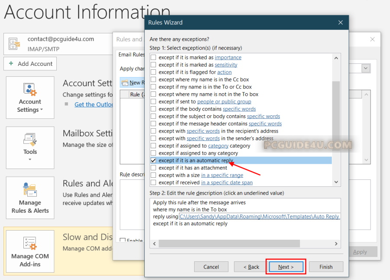Switch to the Email Rules tab
Viewport: 390px width, 280px height.
click(131, 55)
